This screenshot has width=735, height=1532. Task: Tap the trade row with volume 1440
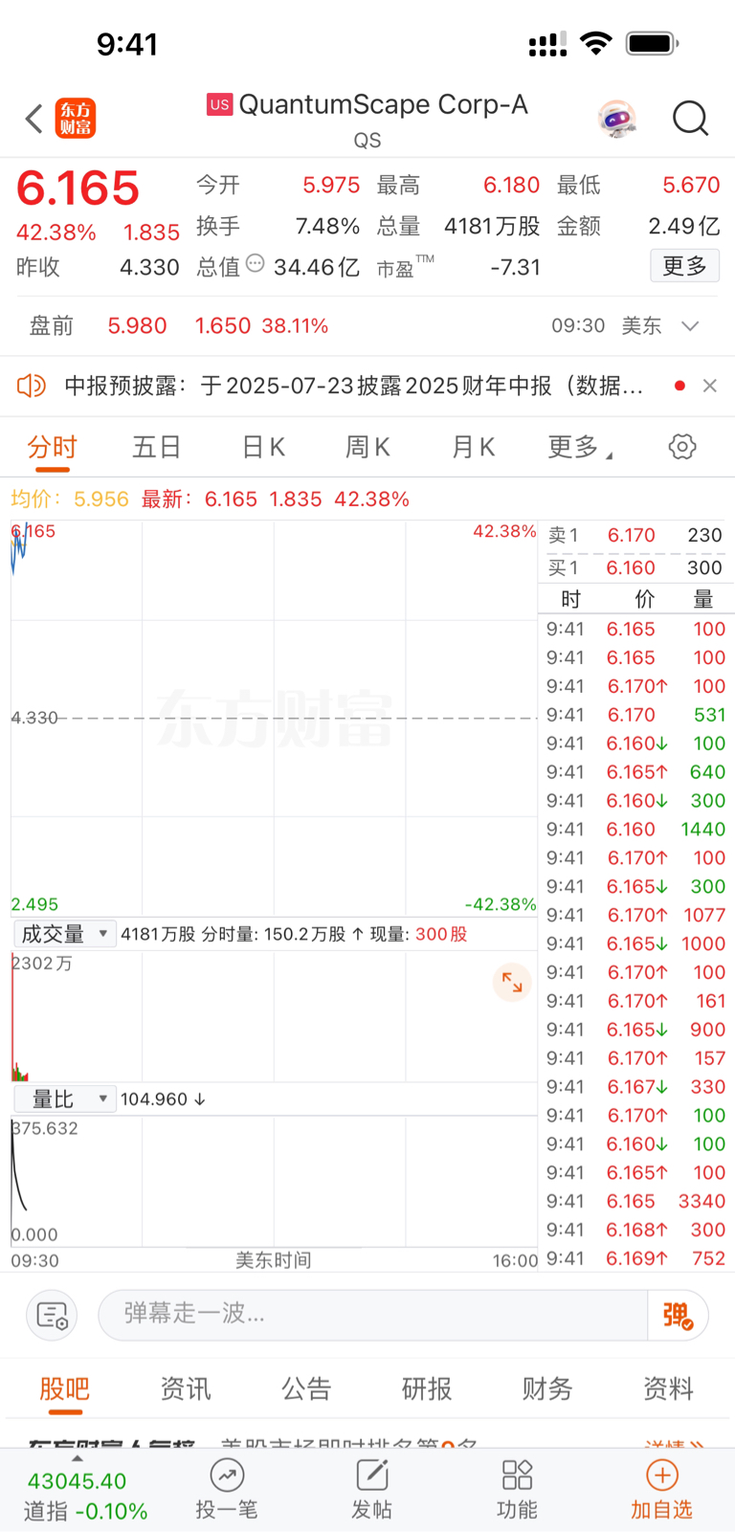635,830
